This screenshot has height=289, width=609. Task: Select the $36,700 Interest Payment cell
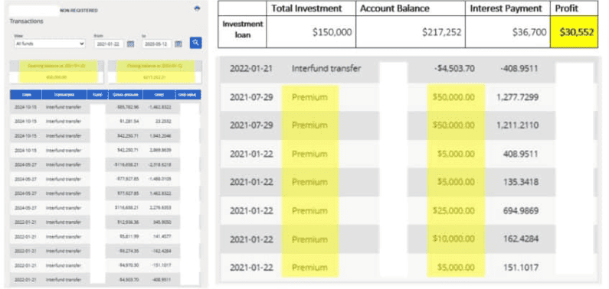[x=508, y=32]
